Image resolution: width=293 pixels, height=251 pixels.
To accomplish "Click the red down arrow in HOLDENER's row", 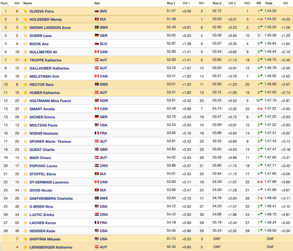I will pyautogui.click(x=262, y=19).
